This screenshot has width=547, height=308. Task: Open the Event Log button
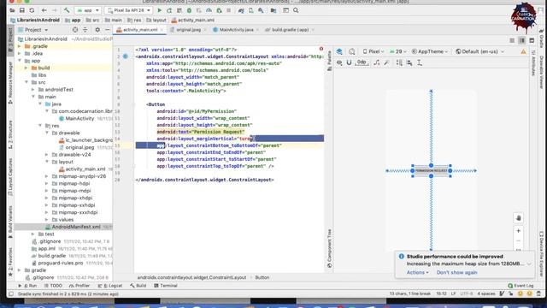coord(521,286)
